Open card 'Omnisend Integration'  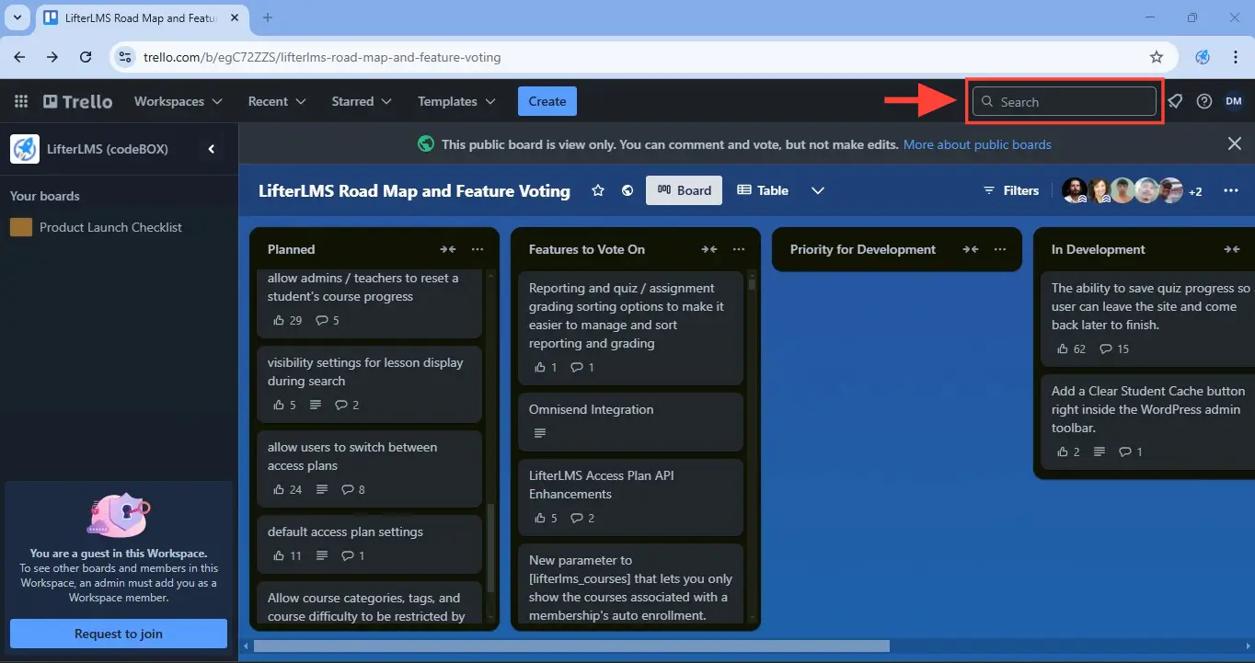click(630, 421)
